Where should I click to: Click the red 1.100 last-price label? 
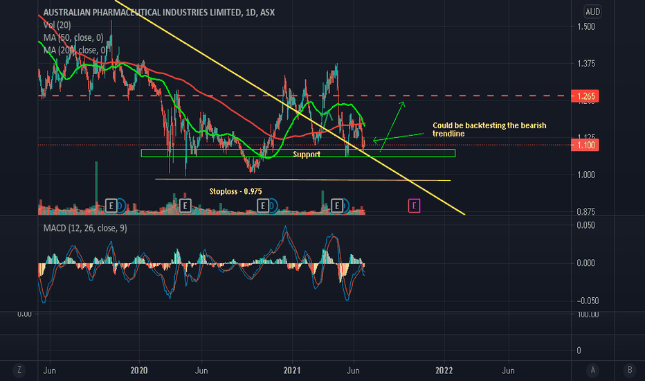[585, 145]
